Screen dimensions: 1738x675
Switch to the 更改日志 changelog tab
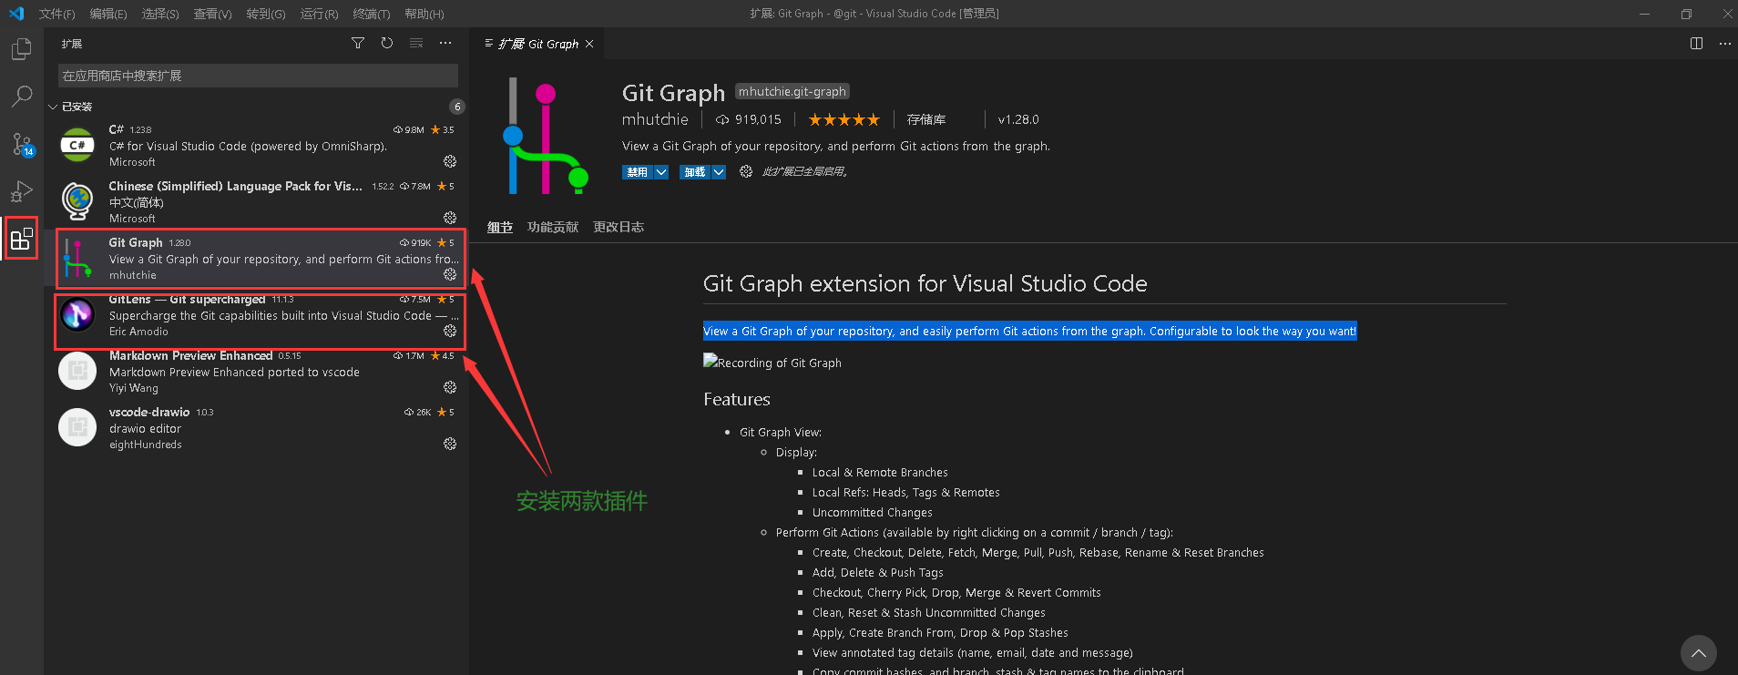(619, 227)
